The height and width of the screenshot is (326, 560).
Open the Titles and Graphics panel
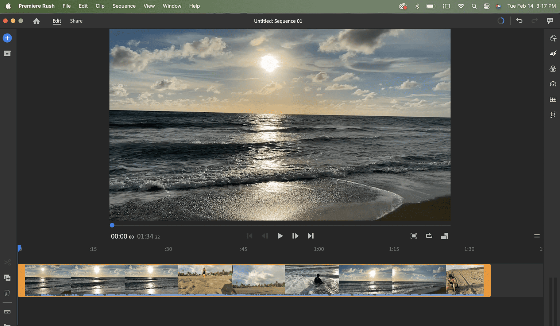pos(553,38)
